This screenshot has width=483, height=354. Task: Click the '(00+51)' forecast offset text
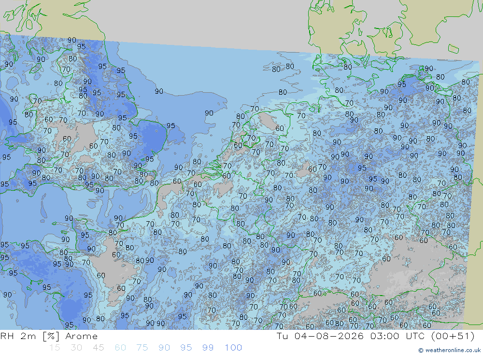click(x=453, y=336)
